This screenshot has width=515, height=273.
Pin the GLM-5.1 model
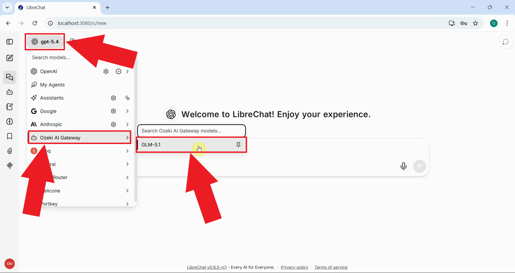tap(238, 145)
